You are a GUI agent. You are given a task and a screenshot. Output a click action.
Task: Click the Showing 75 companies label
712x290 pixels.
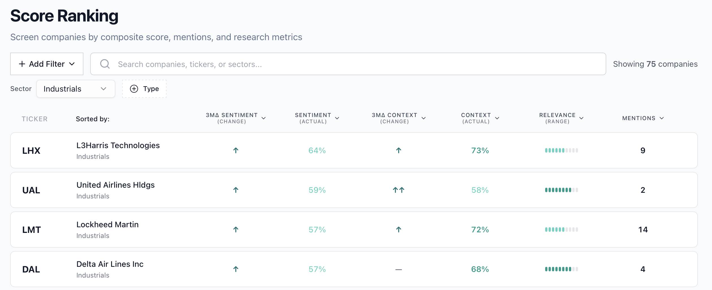(655, 64)
